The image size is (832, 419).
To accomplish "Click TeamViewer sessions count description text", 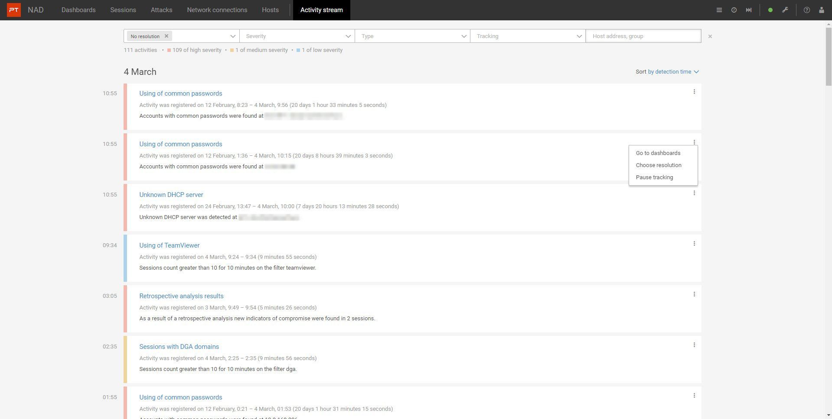I will pos(228,268).
